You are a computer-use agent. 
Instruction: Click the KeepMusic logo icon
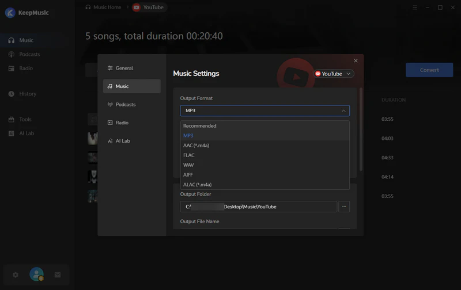(10, 13)
